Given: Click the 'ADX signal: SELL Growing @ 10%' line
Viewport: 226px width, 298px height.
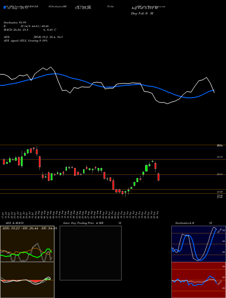Looking at the screenshot, I should (x=25, y=41).
